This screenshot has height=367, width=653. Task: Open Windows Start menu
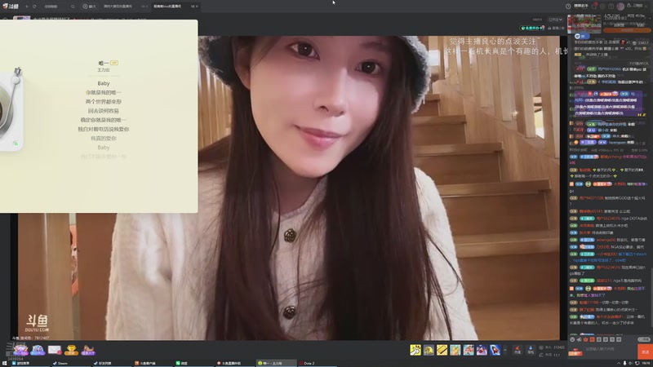(x=5, y=363)
